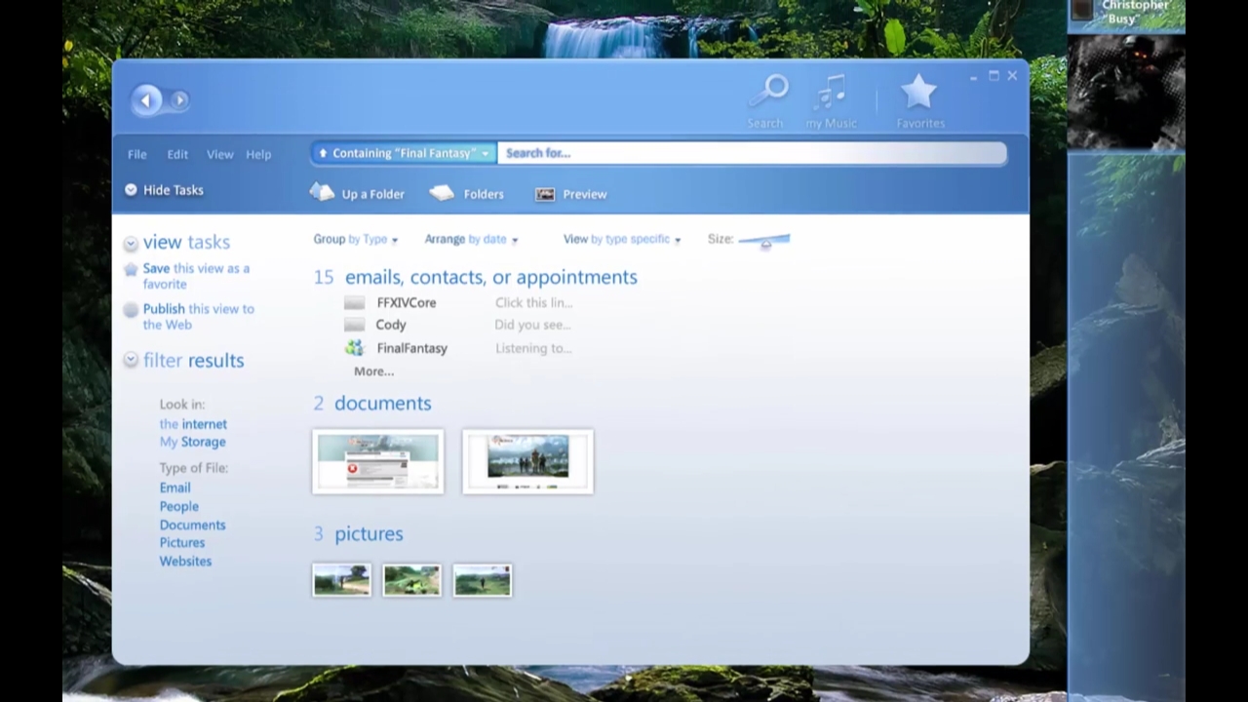Collapse the Hide Tasks toggle
Image resolution: width=1248 pixels, height=702 pixels.
(x=131, y=190)
